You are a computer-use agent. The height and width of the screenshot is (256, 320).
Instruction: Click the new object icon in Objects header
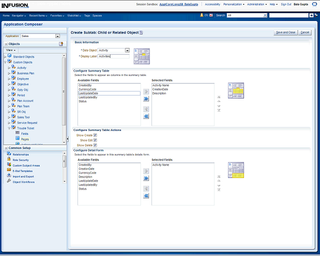point(61,44)
